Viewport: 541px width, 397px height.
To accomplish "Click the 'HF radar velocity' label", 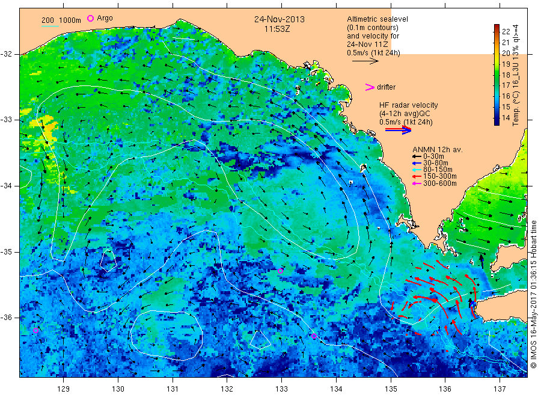I will tap(409, 105).
